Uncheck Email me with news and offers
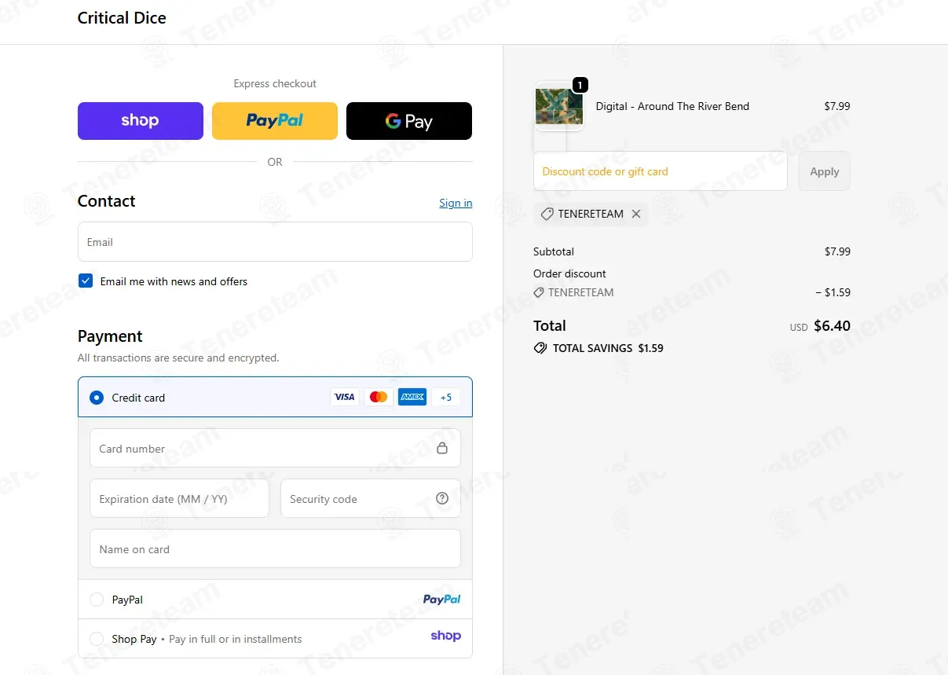Viewport: 948px width, 675px height. [x=86, y=281]
